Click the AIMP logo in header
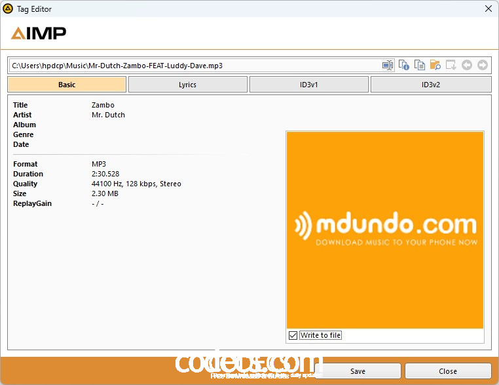The height and width of the screenshot is (385, 499). pos(39,33)
